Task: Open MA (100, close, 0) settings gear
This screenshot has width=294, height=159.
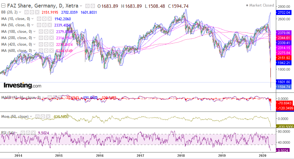Action: pyautogui.click(x=46, y=32)
